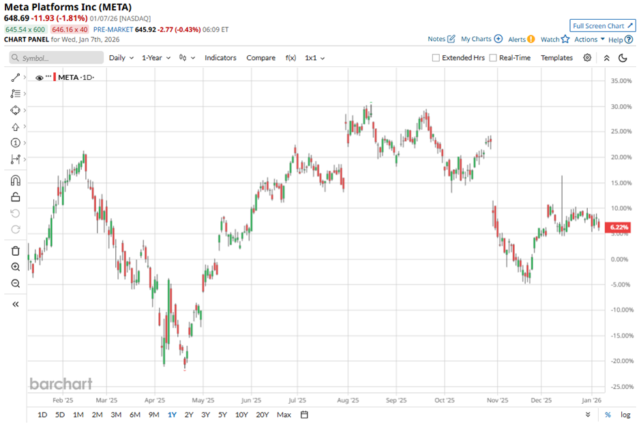Open META series options three dots
This screenshot has height=427, width=641.
[x=48, y=76]
